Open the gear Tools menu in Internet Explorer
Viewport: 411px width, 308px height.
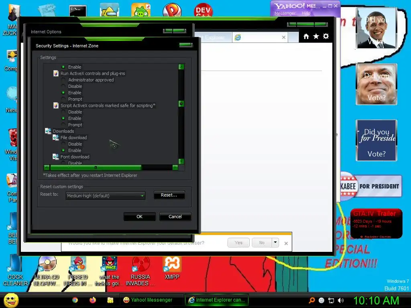[x=326, y=36]
